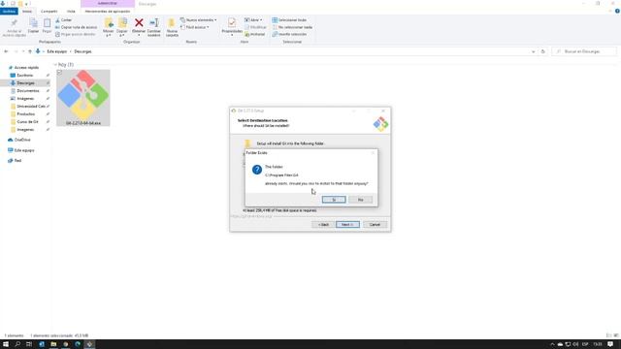
Task: Click the Cortar scissors item
Action: point(64,20)
